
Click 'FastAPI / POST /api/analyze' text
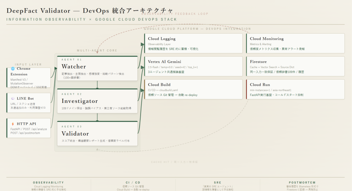[29, 129]
